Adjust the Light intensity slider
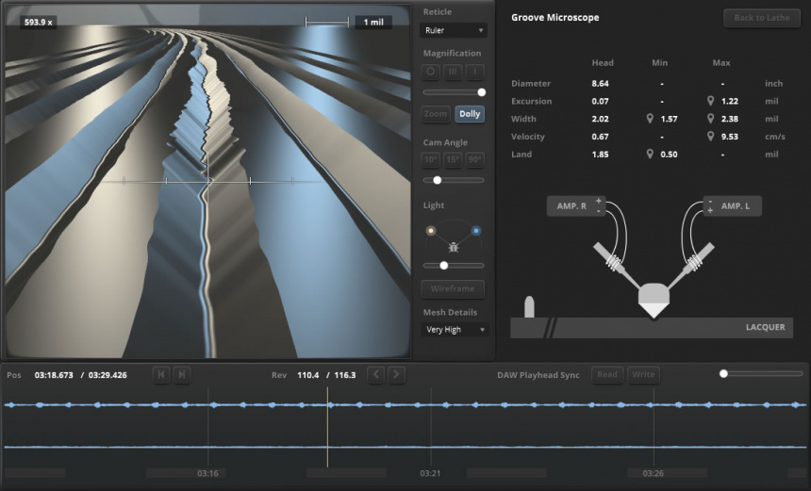This screenshot has height=491, width=811. click(444, 266)
